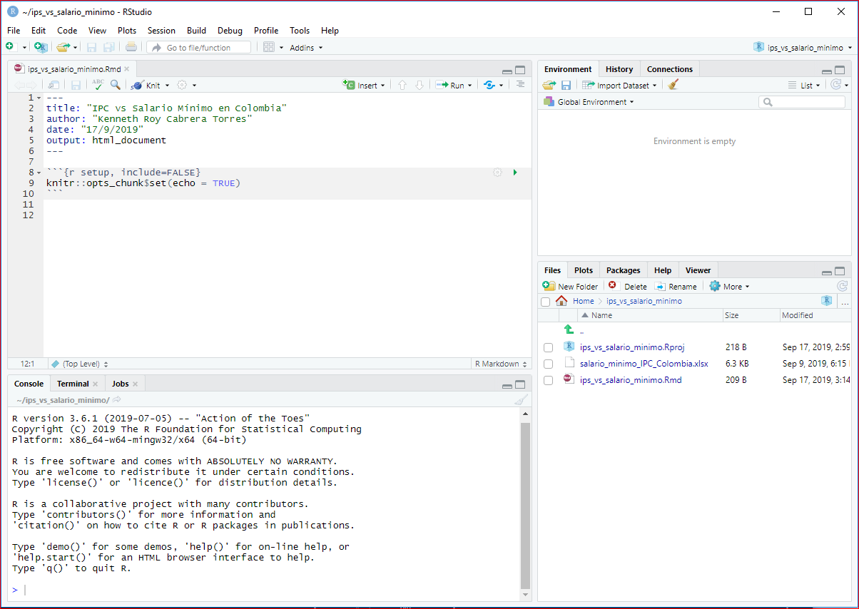Collapse the YAML header fold arrow
859x609 pixels.
[39, 98]
